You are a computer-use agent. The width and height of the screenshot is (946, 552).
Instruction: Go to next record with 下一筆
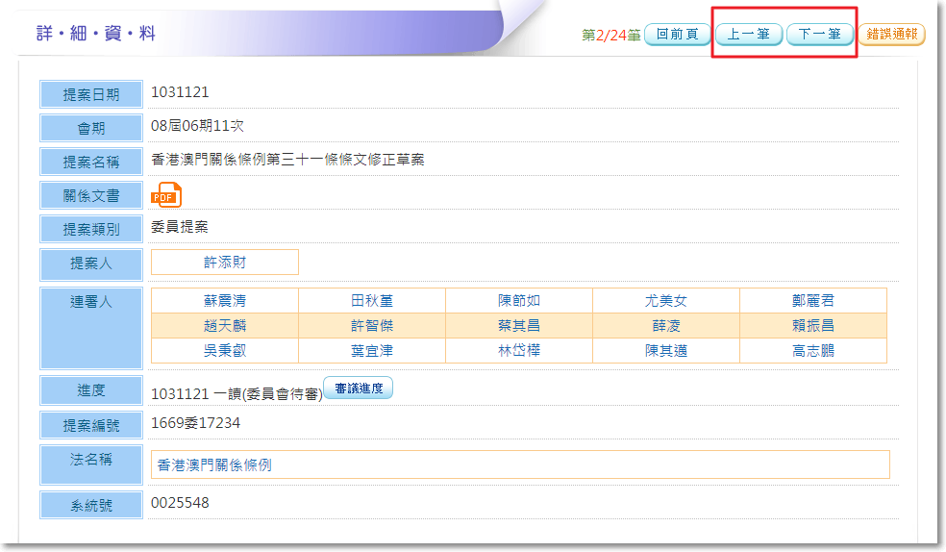(x=819, y=35)
